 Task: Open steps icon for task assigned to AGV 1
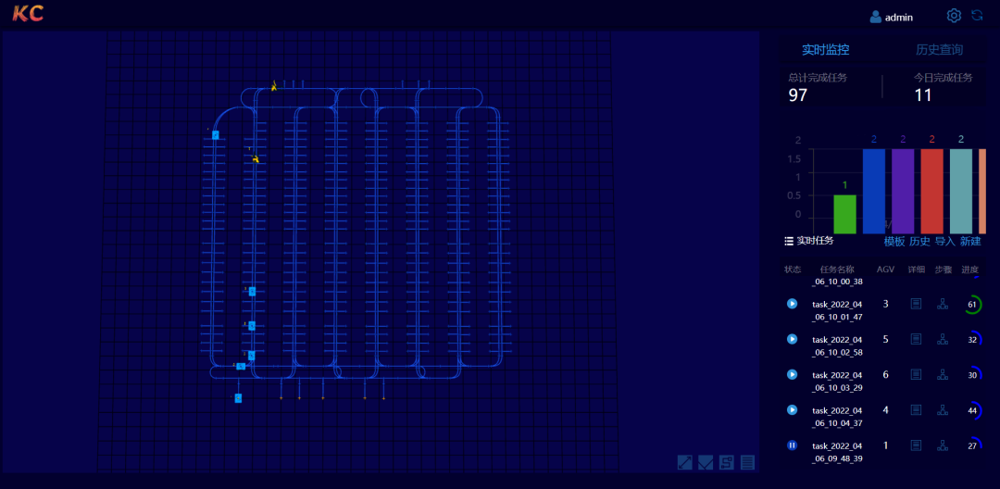click(943, 445)
